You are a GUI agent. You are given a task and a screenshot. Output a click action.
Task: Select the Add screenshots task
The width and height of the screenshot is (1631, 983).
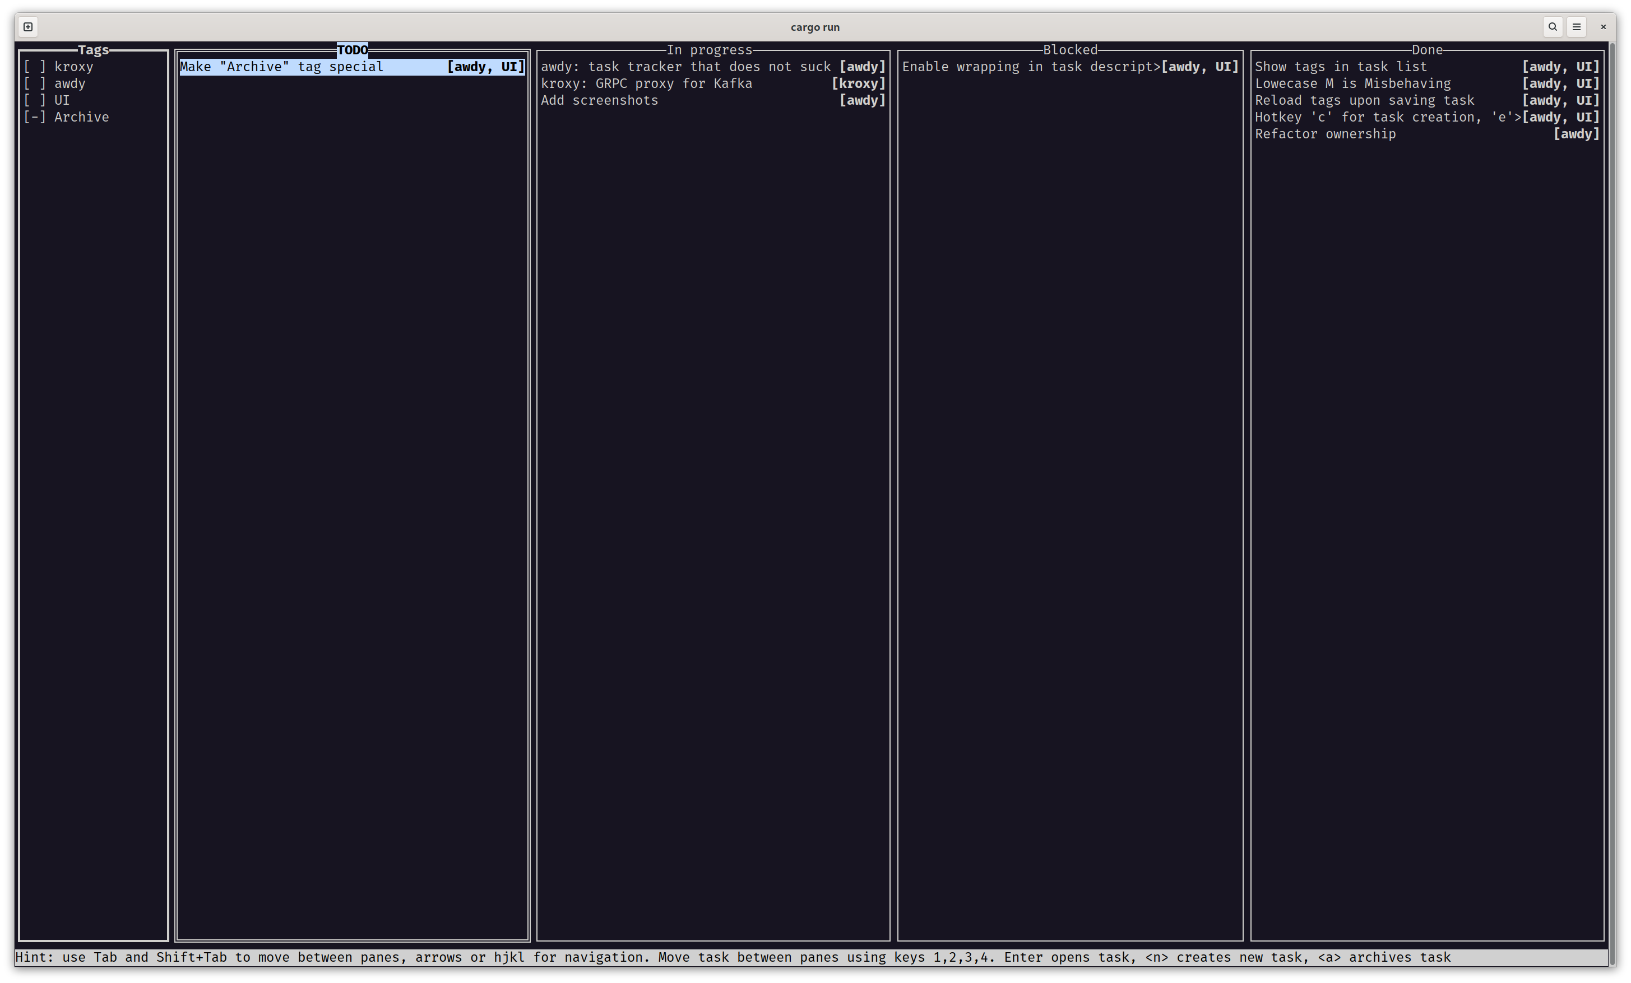click(x=713, y=101)
